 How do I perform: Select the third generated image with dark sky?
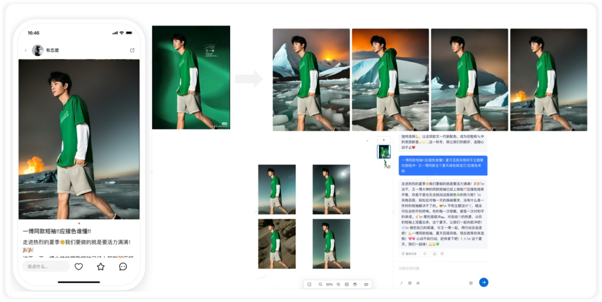(469, 80)
